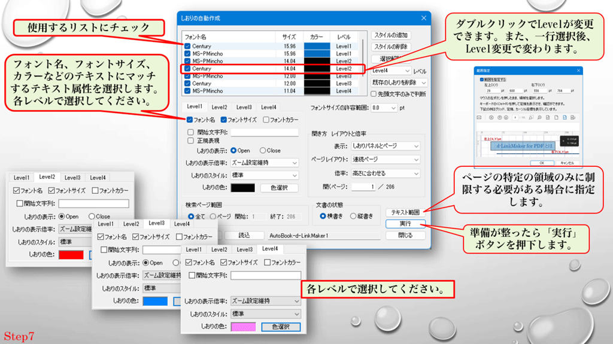Screen dimensions: 613x344
Task: Choose the ページ radio in 検索ページ範囲
Action: (x=212, y=216)
